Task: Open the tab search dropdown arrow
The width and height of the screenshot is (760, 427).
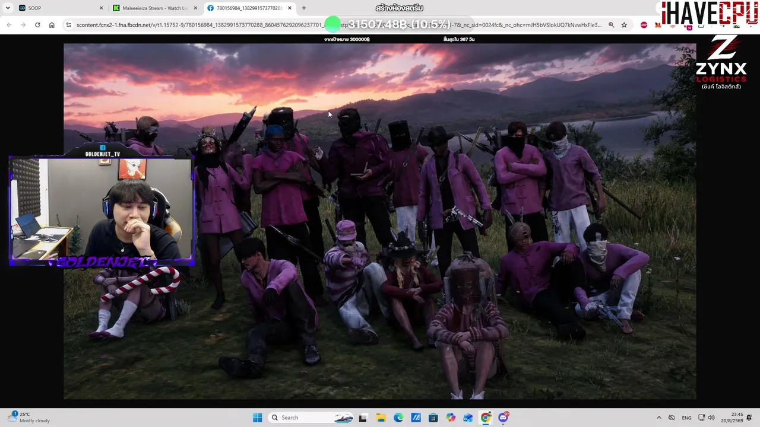Action: pos(8,8)
